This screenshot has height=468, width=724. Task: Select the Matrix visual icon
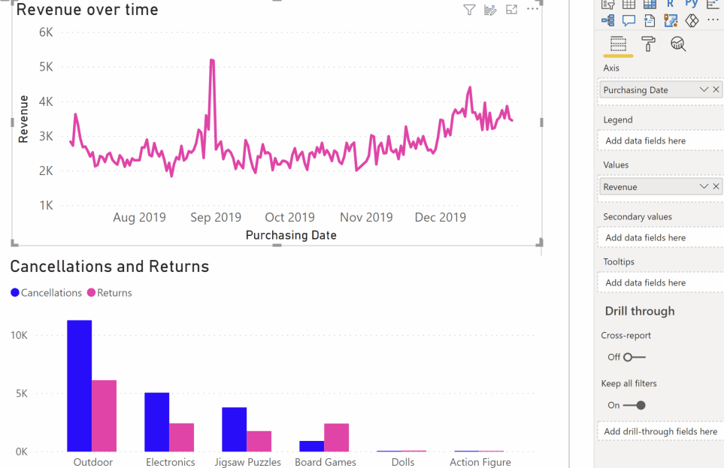tap(649, 4)
